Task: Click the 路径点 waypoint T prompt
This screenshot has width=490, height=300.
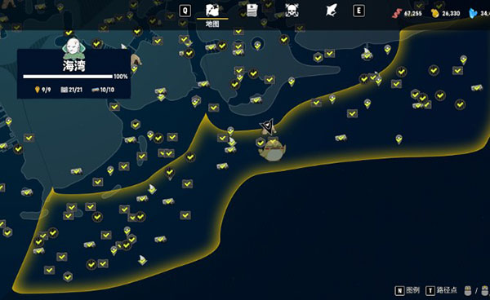Action: click(x=441, y=291)
